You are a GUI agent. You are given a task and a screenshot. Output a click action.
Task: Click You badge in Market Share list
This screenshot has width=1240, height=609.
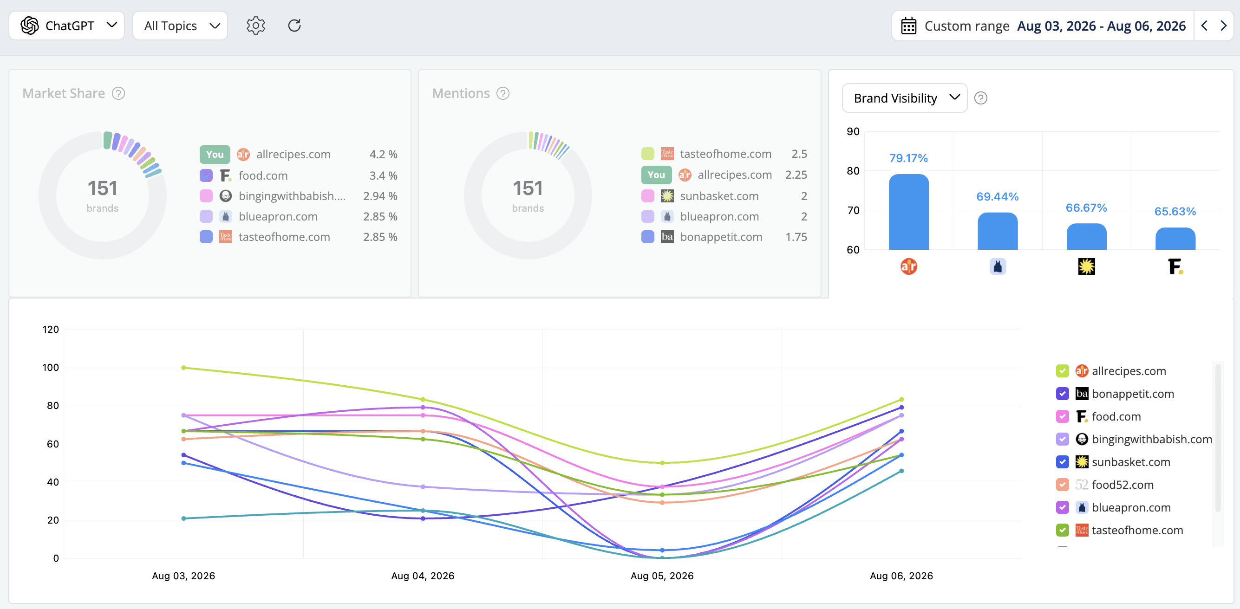pyautogui.click(x=215, y=155)
